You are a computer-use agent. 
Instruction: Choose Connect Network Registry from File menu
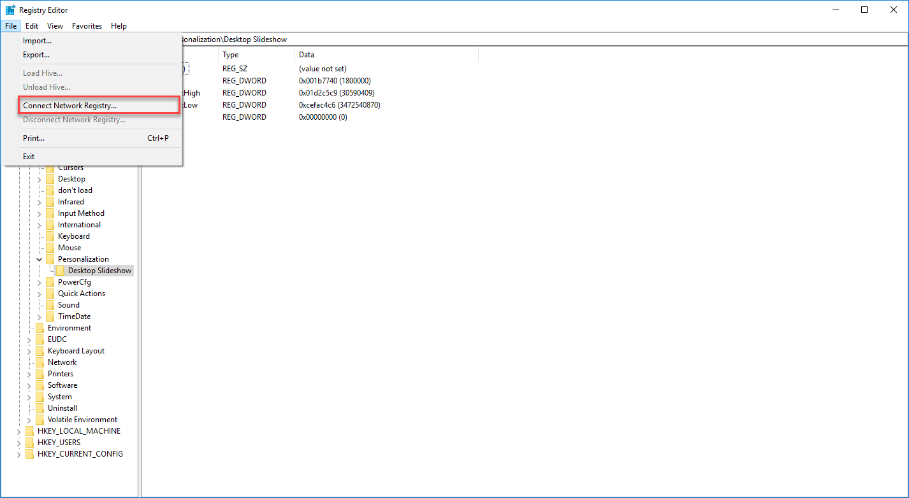click(x=69, y=106)
